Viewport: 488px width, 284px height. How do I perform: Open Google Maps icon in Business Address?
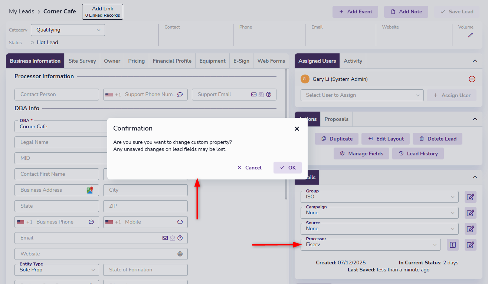tap(90, 190)
